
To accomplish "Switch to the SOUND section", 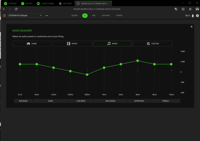I will [74, 16].
